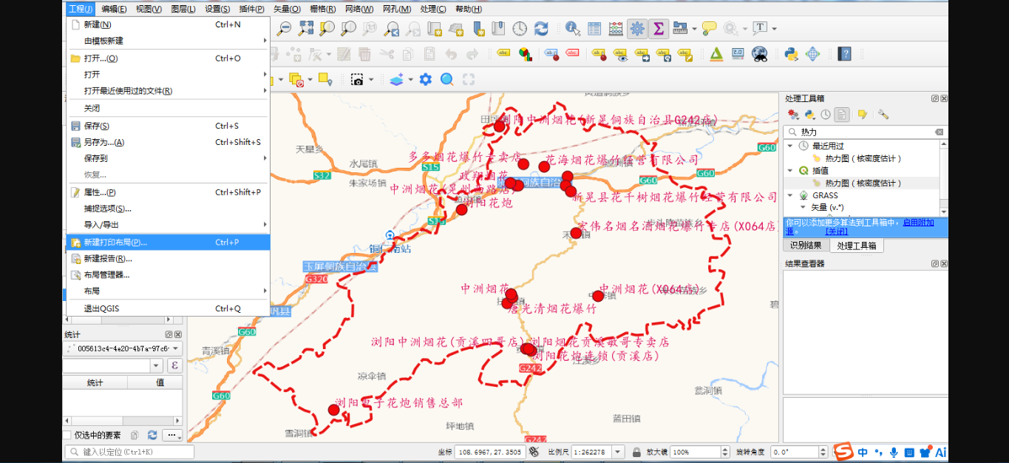Open the Python Console icon
Image resolution: width=1009 pixels, height=463 pixels.
click(791, 54)
